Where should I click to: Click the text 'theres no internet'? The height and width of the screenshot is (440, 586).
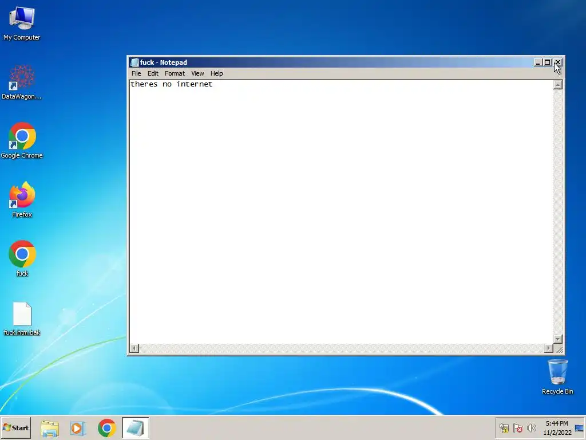172,84
